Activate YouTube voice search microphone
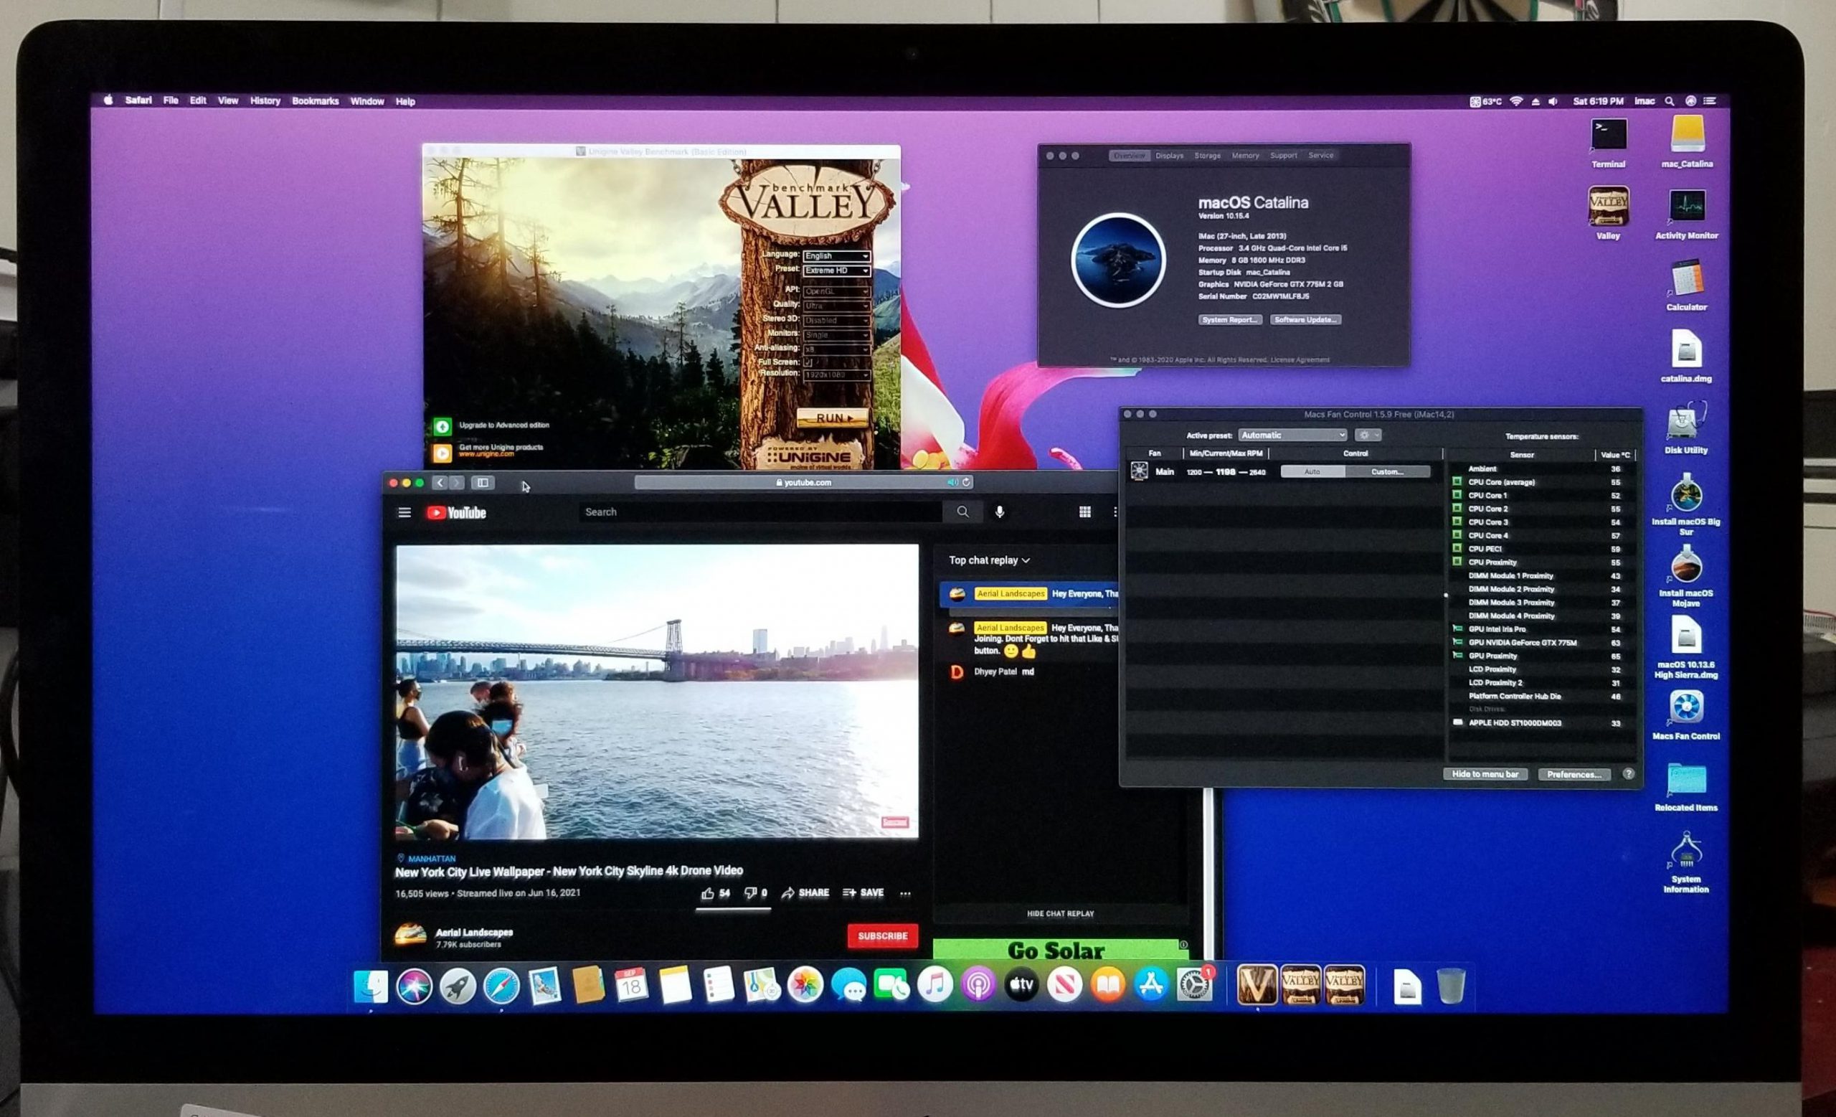This screenshot has height=1117, width=1836. (1000, 512)
